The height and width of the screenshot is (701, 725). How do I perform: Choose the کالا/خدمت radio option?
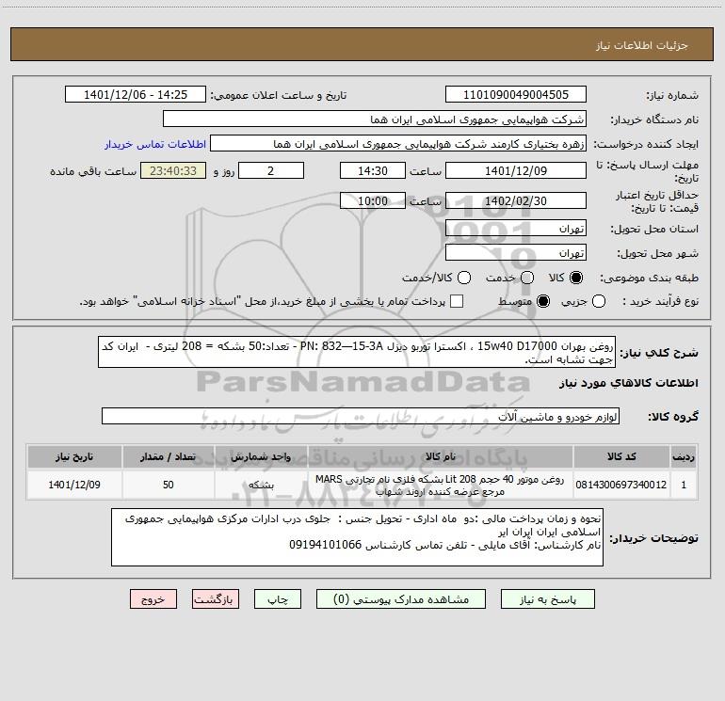(x=464, y=278)
